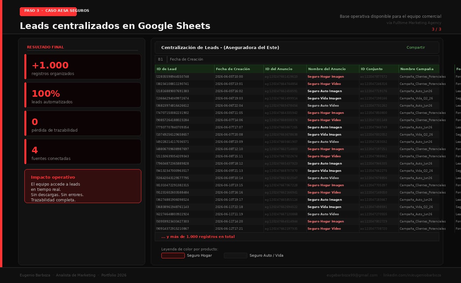Viewport: 461px width, 283px height.
Task: Click formula bar showing Fecha de Creación
Action: click(x=303, y=60)
